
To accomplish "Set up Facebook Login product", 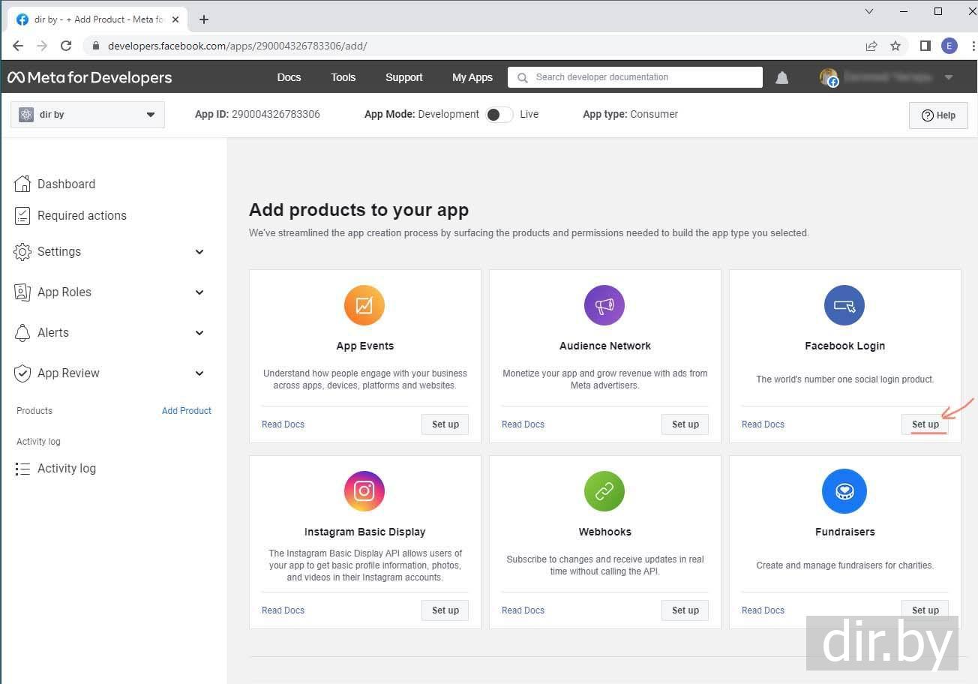I will tap(925, 424).
